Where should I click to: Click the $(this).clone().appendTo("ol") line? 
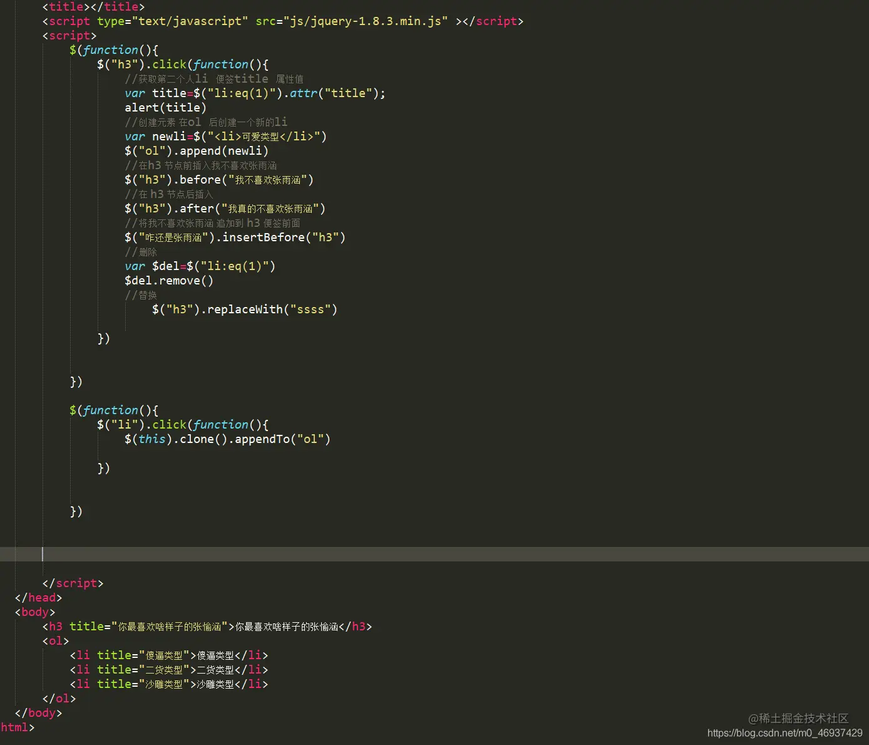click(x=227, y=439)
